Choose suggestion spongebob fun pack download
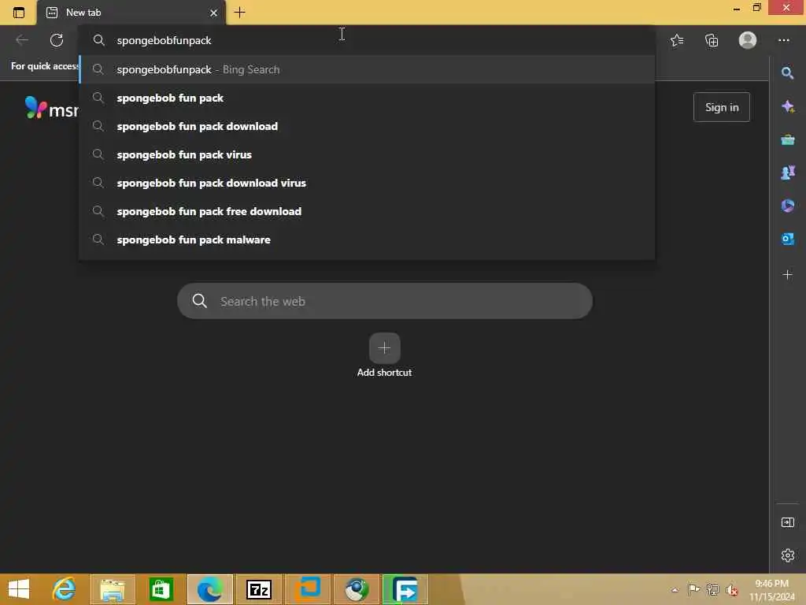Viewport: 806px width, 605px height. tap(367, 126)
